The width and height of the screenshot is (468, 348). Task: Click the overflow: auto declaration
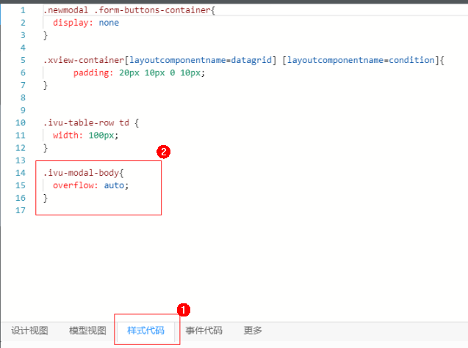pos(91,185)
